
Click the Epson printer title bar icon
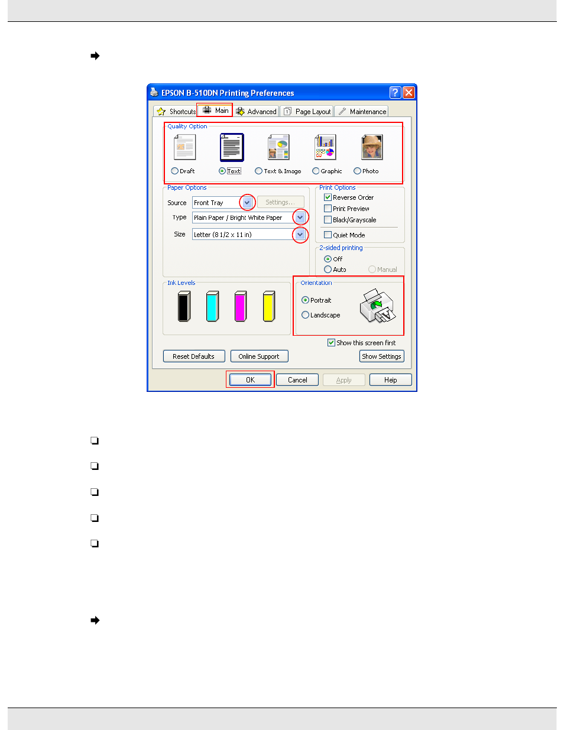[x=154, y=92]
